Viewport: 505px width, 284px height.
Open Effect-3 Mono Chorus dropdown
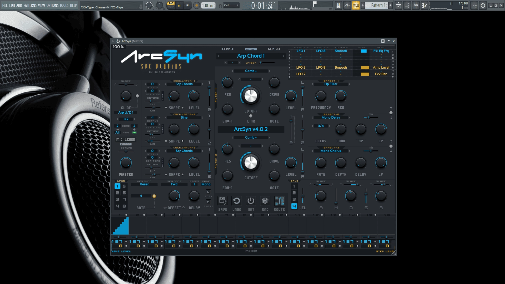(x=331, y=151)
